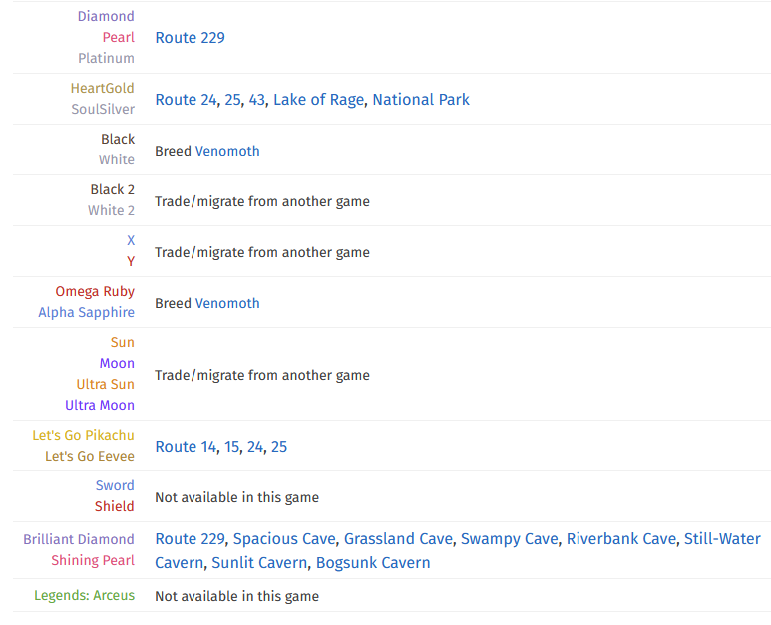771x625 pixels.
Task: Select Sunlit Cavern link
Action: point(259,563)
